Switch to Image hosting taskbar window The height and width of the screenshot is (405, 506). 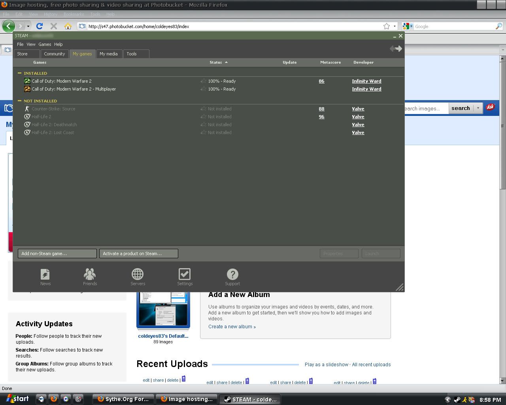click(187, 399)
